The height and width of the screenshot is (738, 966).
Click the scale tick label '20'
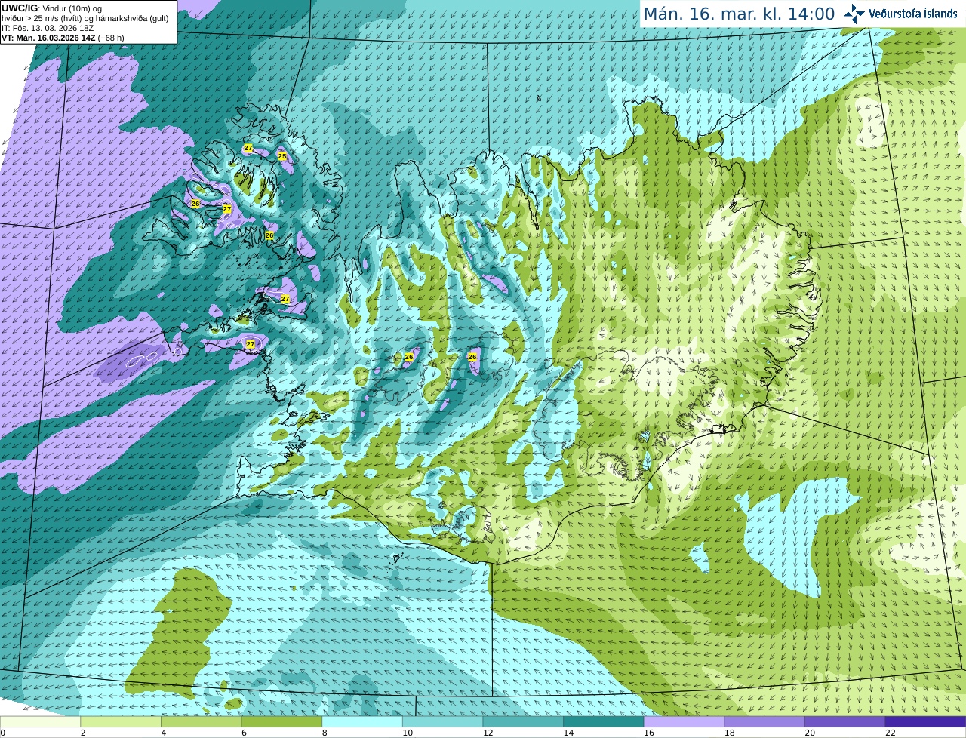(x=810, y=733)
